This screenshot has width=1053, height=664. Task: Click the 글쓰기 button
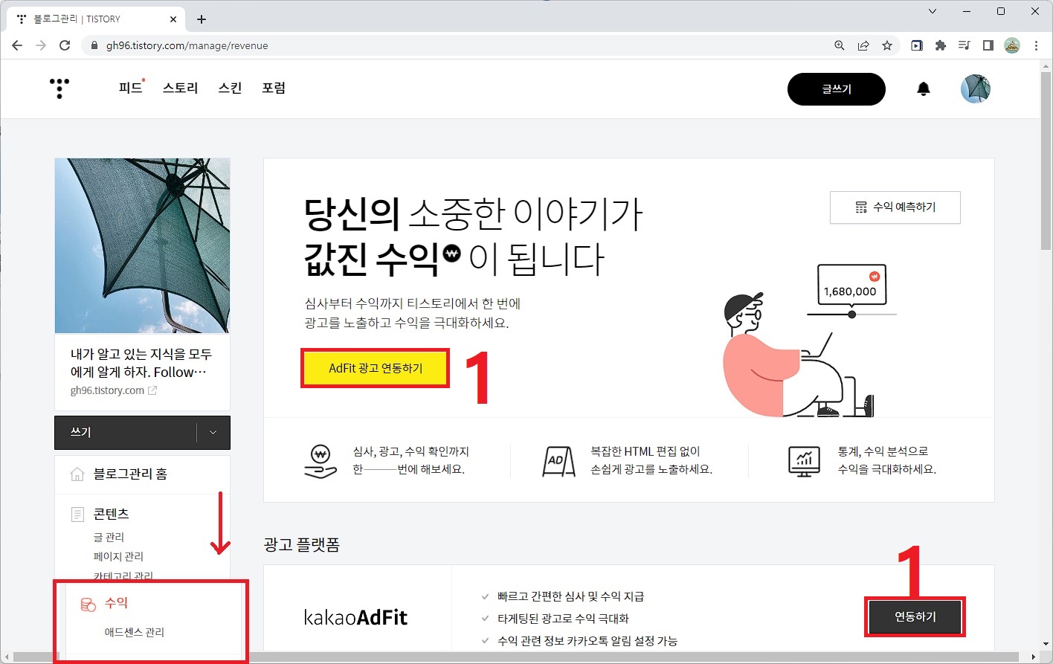(837, 89)
